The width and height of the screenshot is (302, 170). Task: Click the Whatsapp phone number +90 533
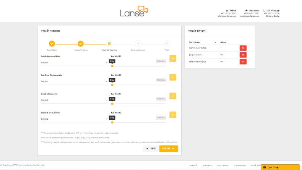click(x=272, y=13)
